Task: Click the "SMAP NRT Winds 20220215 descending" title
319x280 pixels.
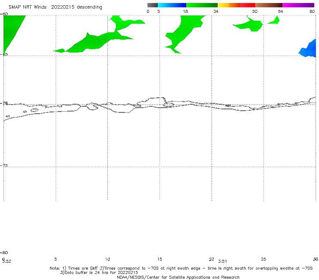Action: (x=55, y=7)
